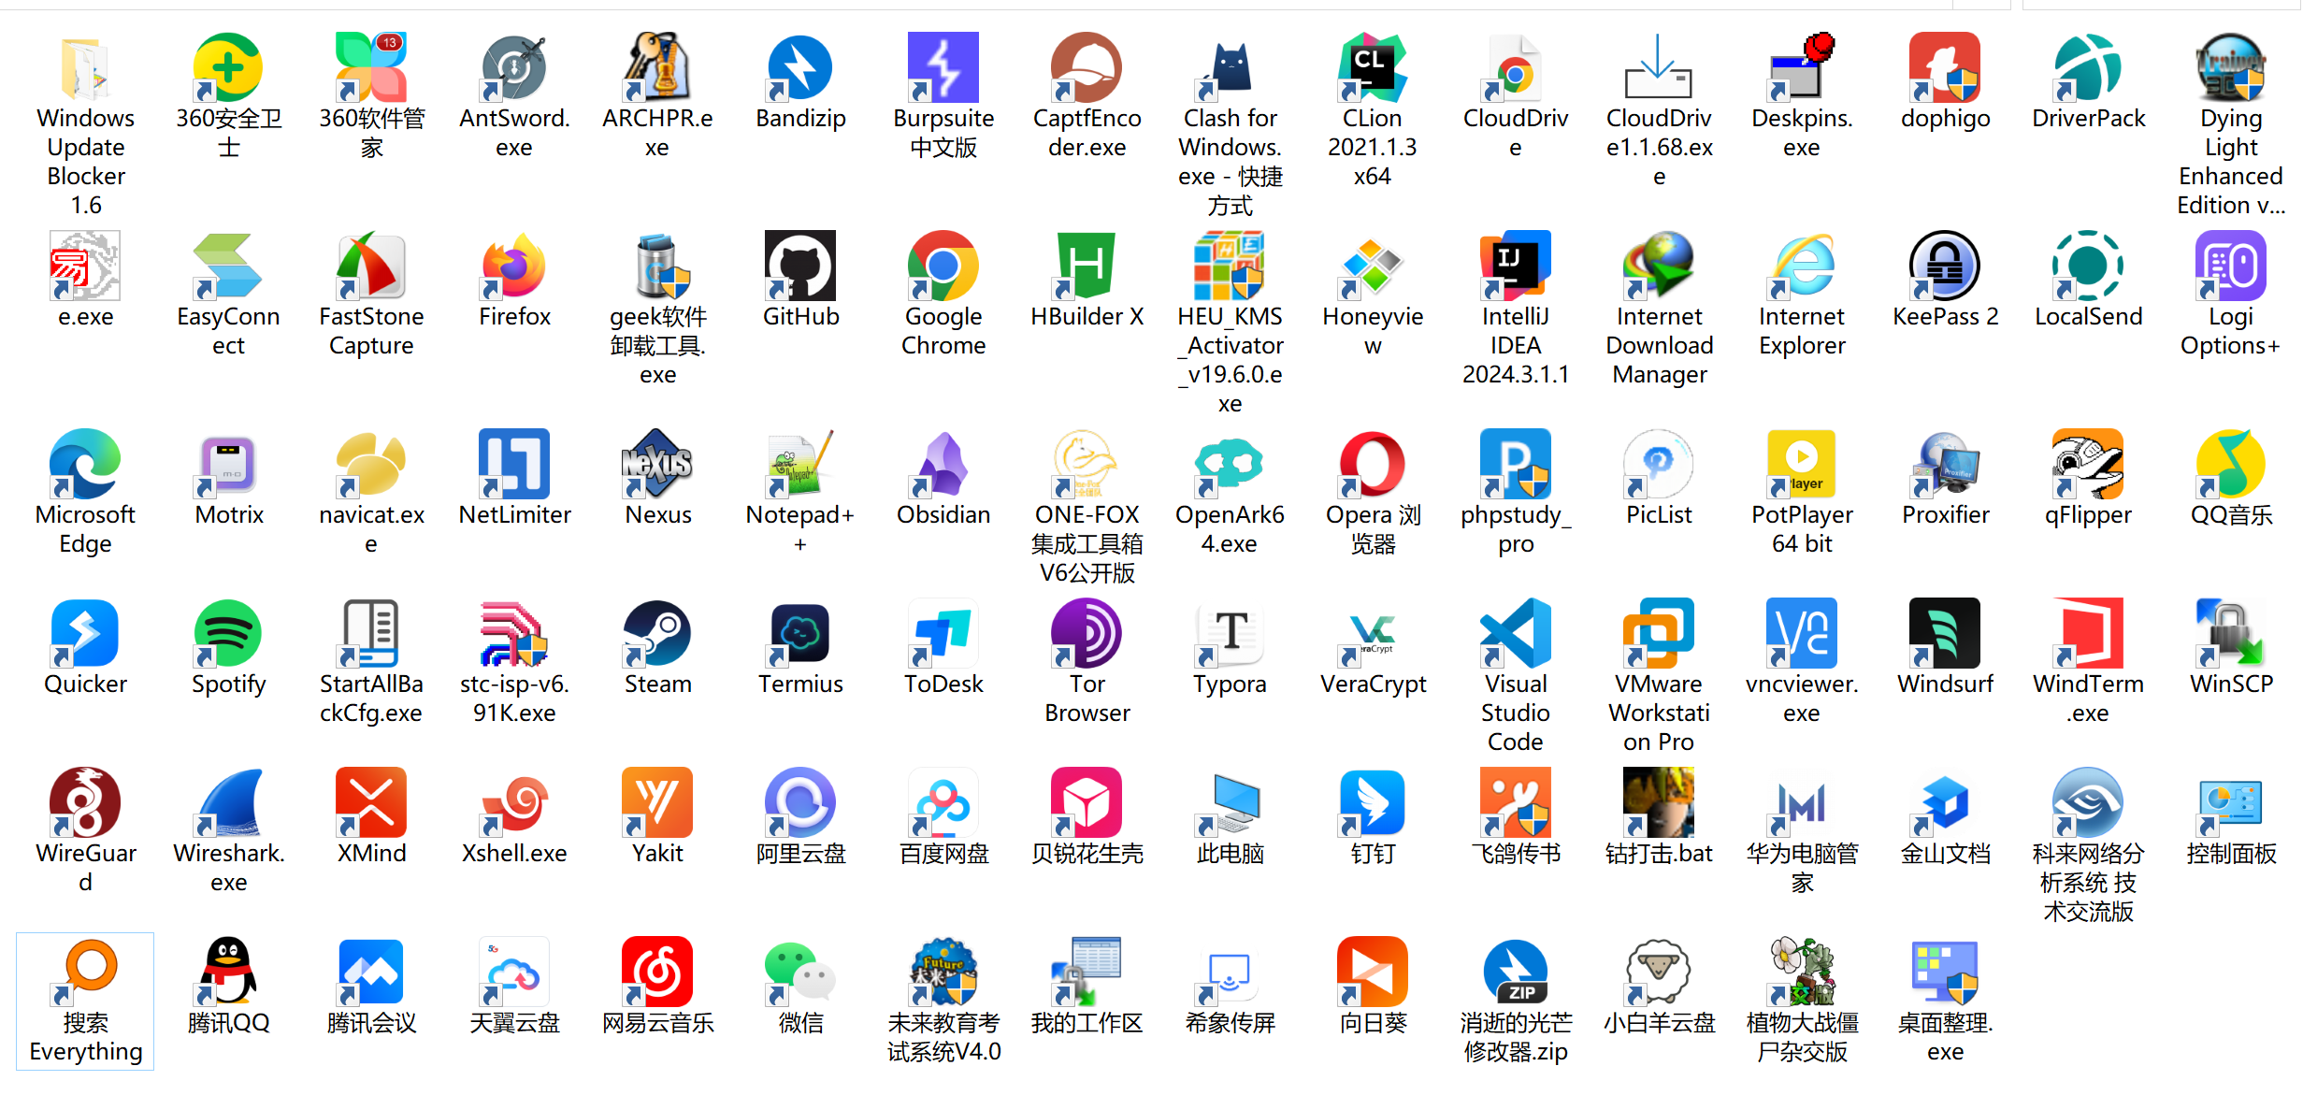
Task: Launch Logi Options+
Action: 2231,266
